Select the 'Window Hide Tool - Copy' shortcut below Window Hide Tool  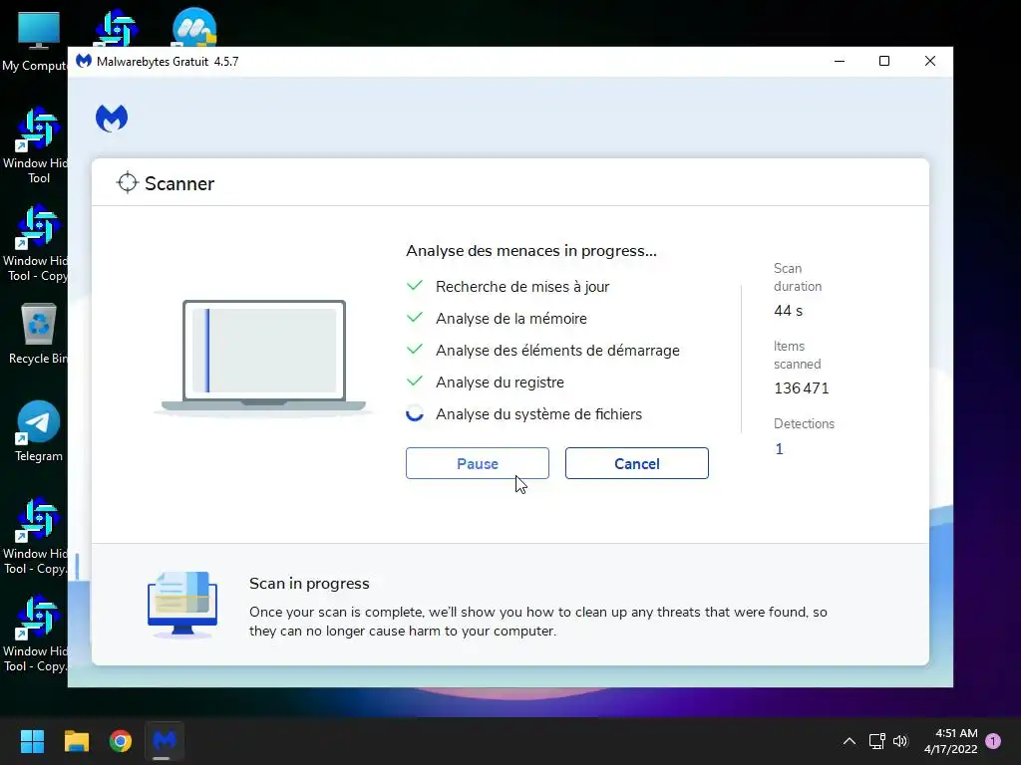35,243
